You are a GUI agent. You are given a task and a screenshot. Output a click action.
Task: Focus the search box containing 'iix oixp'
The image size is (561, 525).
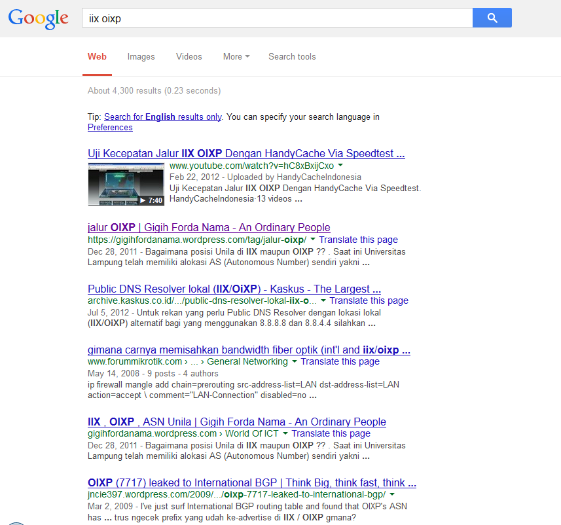(x=278, y=18)
